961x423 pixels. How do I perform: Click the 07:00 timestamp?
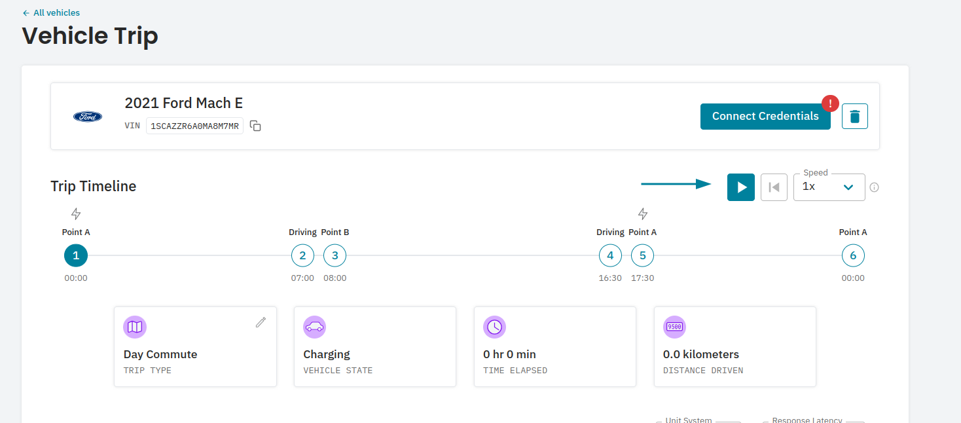click(x=302, y=278)
